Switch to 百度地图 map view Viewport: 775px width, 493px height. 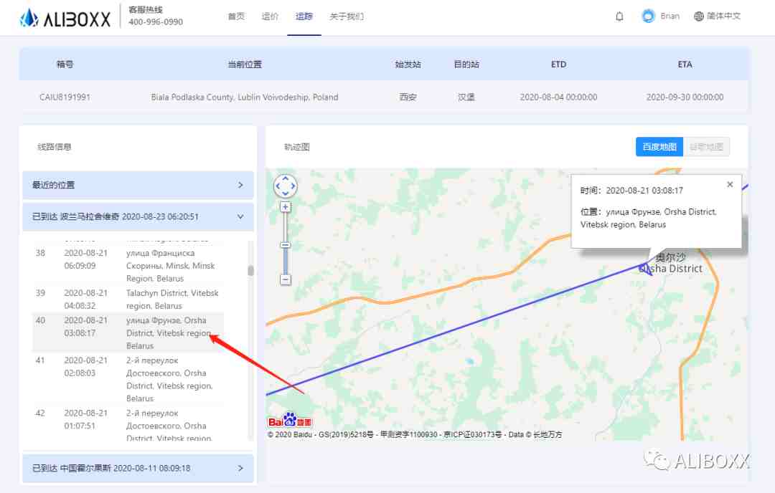[659, 147]
